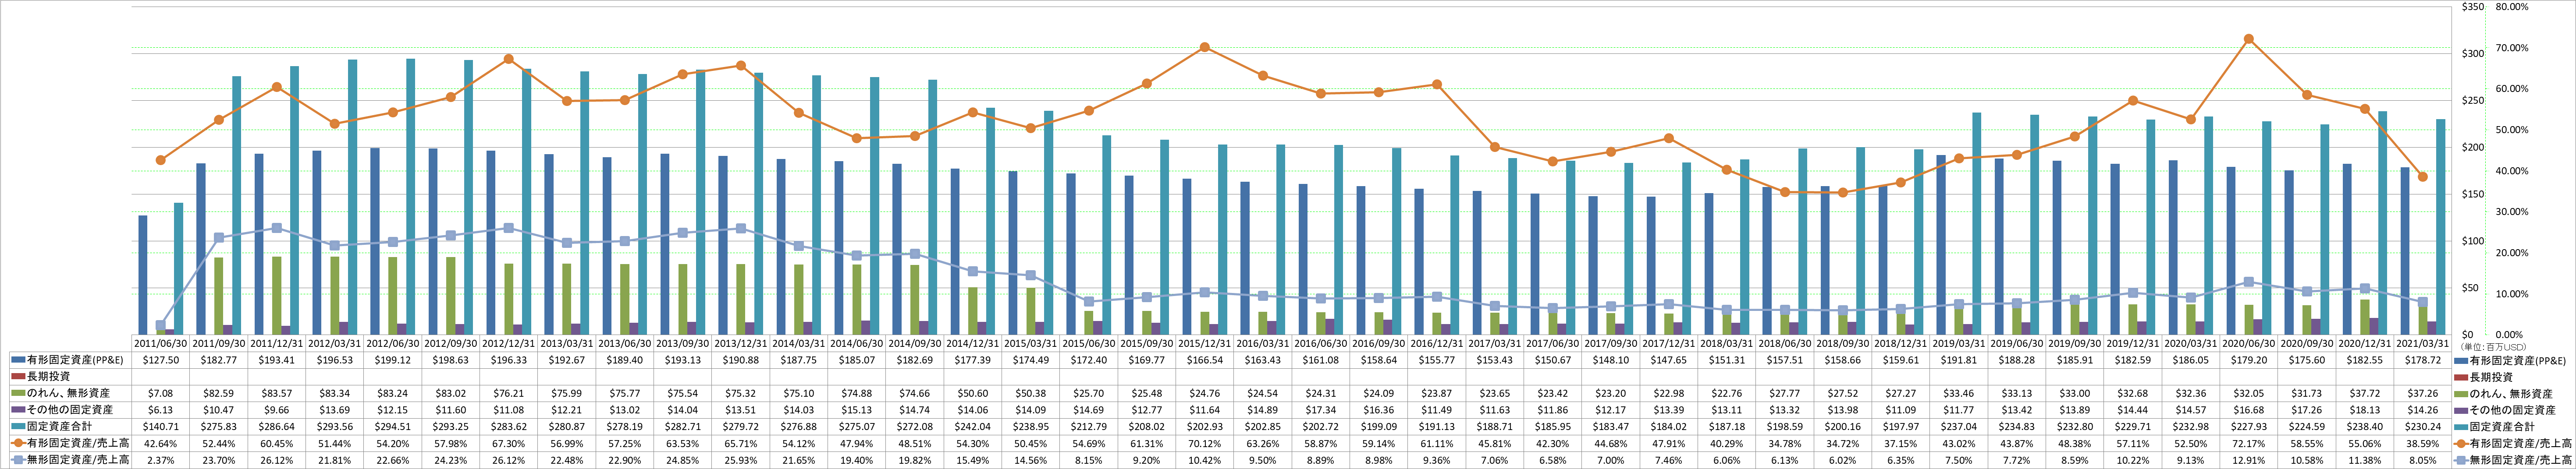Viewport: 2576px width, 469px height.
Task: Select the $7.08 goodwill cell
Action: pos(161,393)
